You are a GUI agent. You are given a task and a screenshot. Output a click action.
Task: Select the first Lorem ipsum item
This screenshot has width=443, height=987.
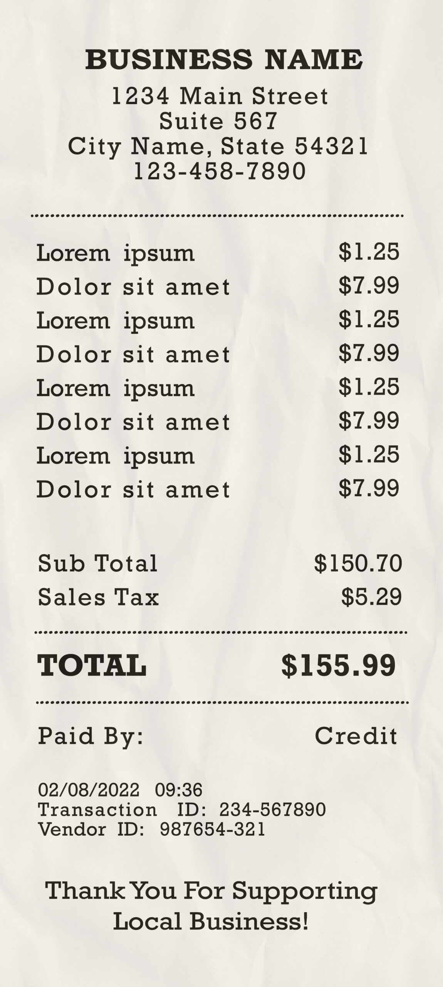pyautogui.click(x=116, y=254)
